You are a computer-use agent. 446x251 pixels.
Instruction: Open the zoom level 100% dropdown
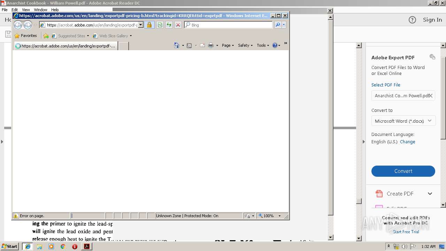tap(279, 216)
